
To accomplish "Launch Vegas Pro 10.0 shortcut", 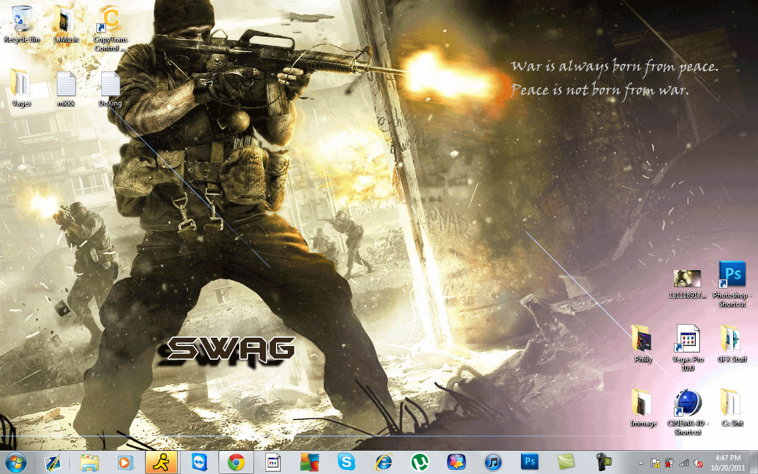I will pos(688,348).
